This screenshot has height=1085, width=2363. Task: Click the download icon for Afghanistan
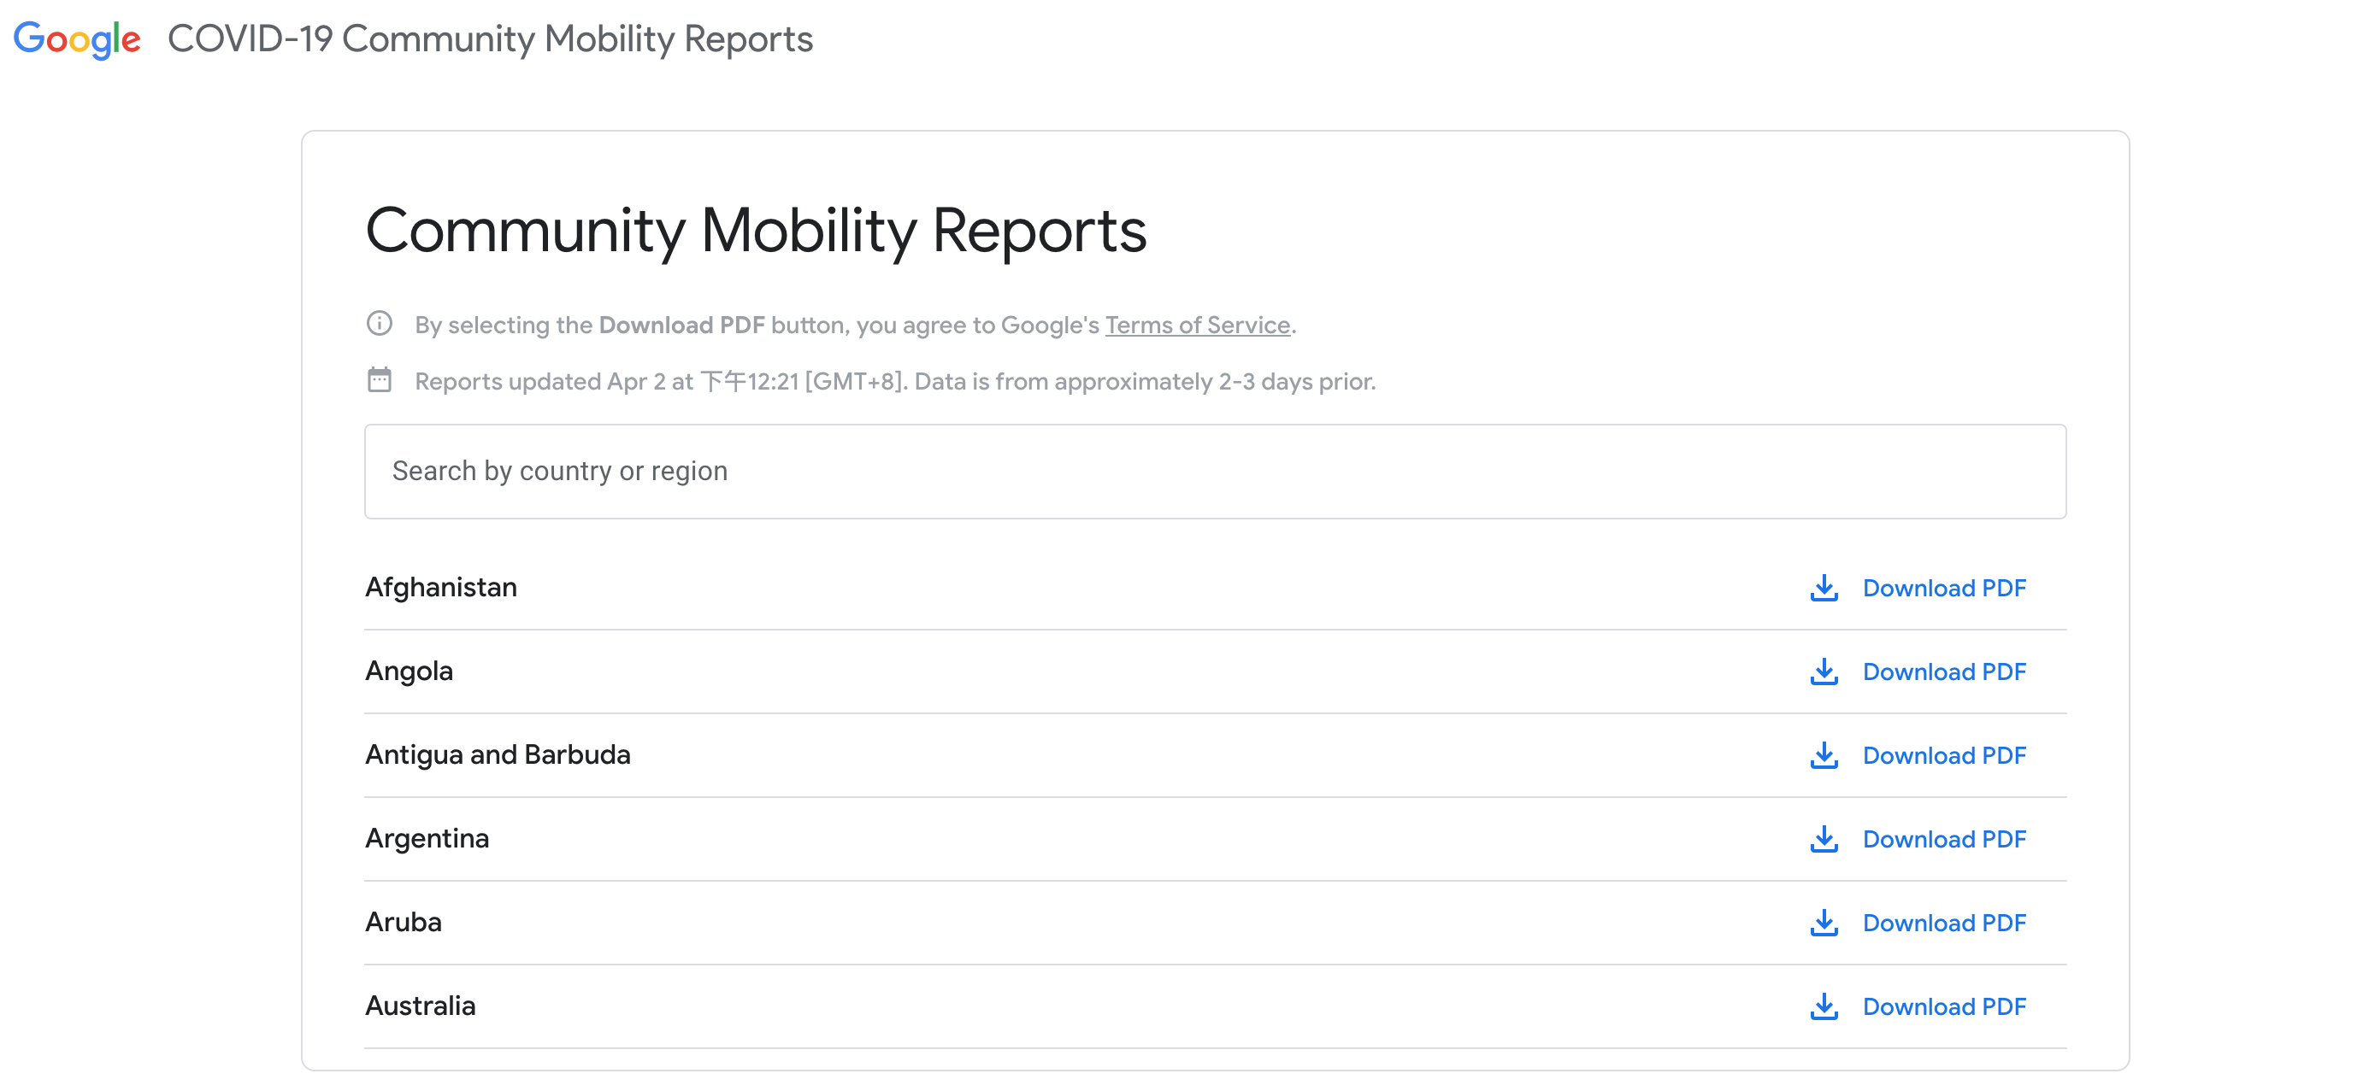[1824, 589]
